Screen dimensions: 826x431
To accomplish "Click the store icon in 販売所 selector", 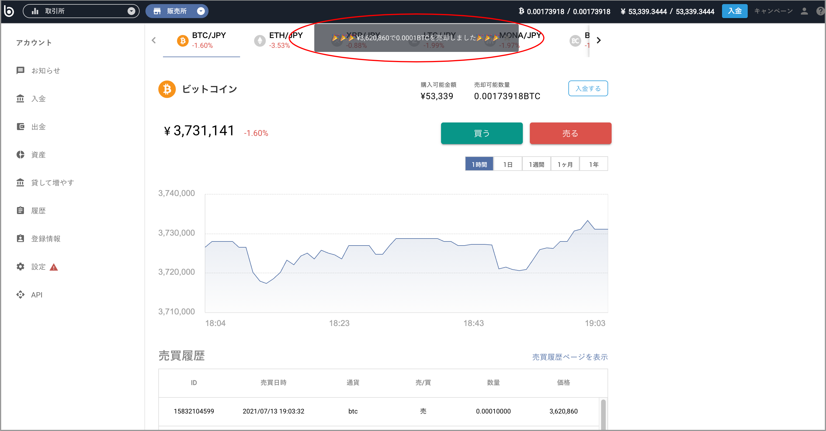I will 157,11.
